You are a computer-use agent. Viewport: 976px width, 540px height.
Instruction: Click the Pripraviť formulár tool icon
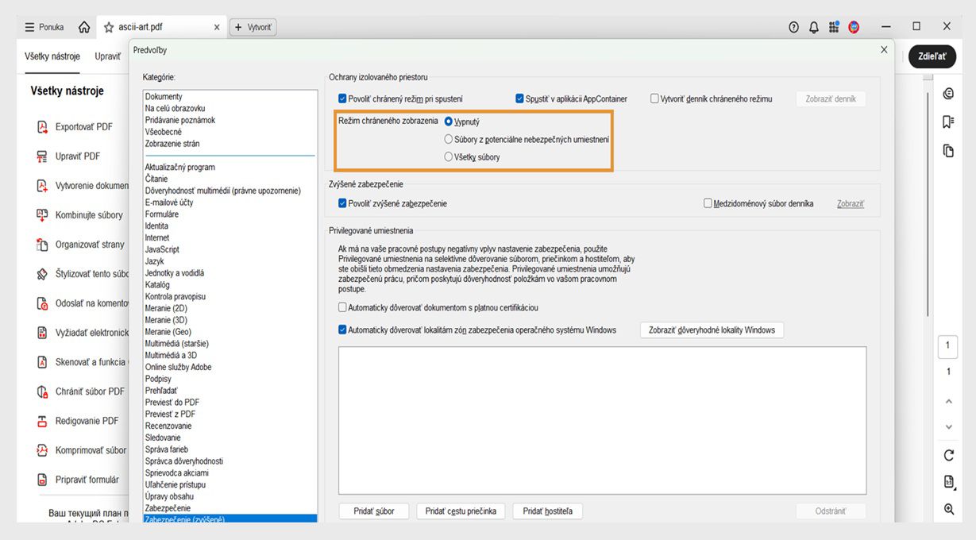coord(43,480)
